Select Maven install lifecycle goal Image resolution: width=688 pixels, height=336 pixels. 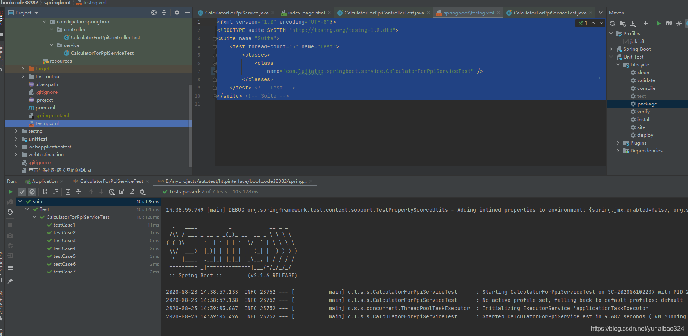(x=643, y=120)
